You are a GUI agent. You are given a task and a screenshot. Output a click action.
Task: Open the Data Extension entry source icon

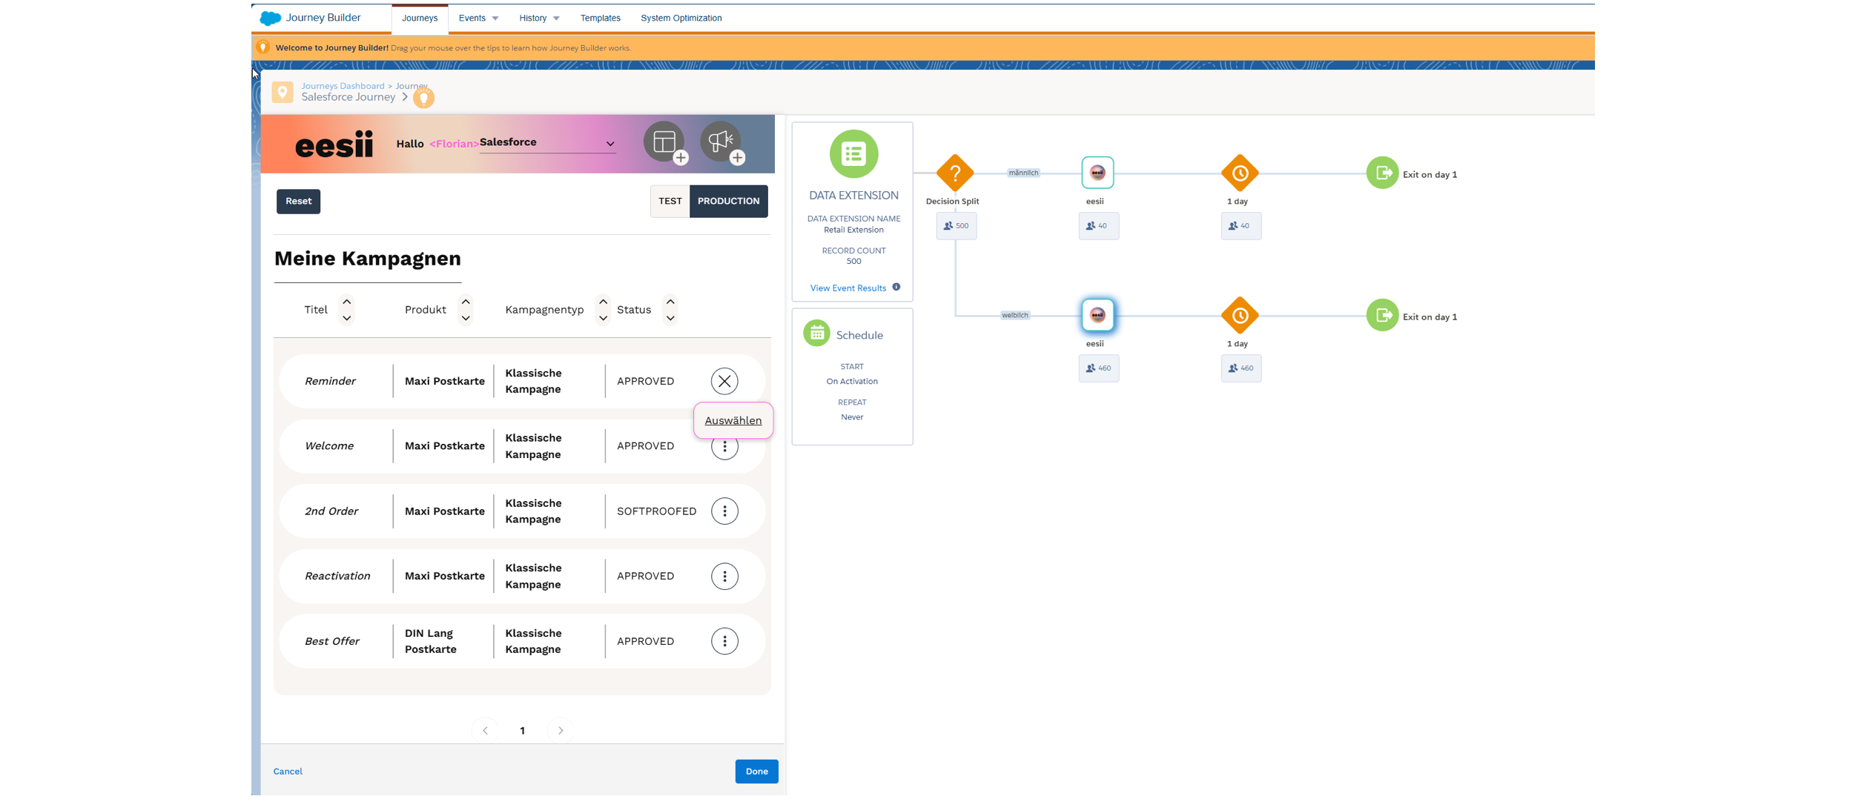point(853,153)
